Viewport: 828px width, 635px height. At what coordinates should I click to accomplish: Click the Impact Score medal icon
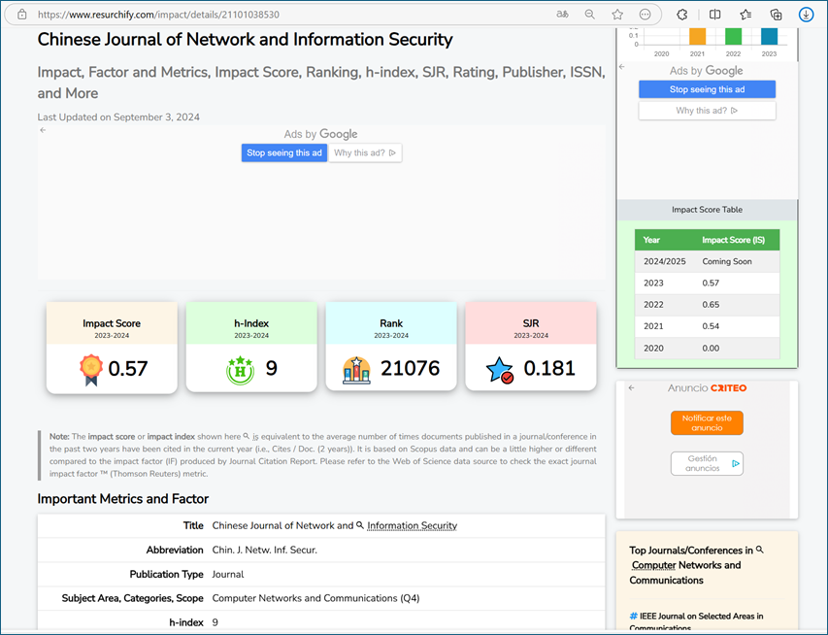[x=90, y=369]
